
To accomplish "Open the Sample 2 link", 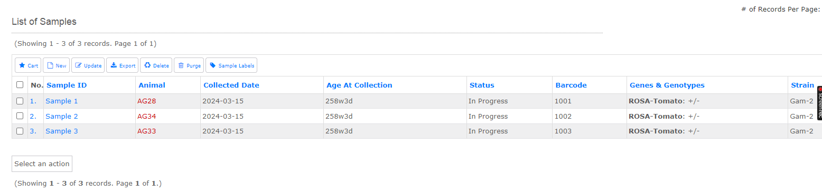I will pyautogui.click(x=62, y=116).
